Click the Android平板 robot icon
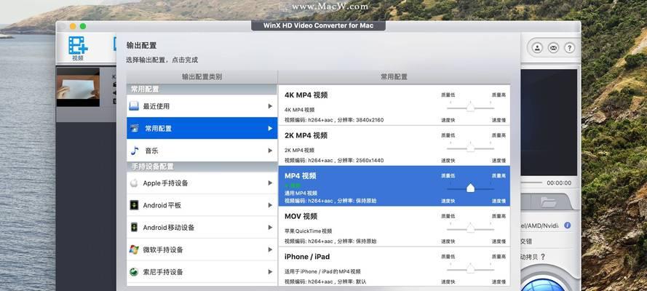The image size is (647, 291). [134, 205]
